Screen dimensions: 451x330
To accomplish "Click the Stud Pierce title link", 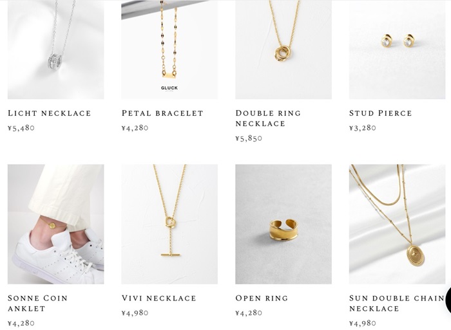I will [x=380, y=113].
